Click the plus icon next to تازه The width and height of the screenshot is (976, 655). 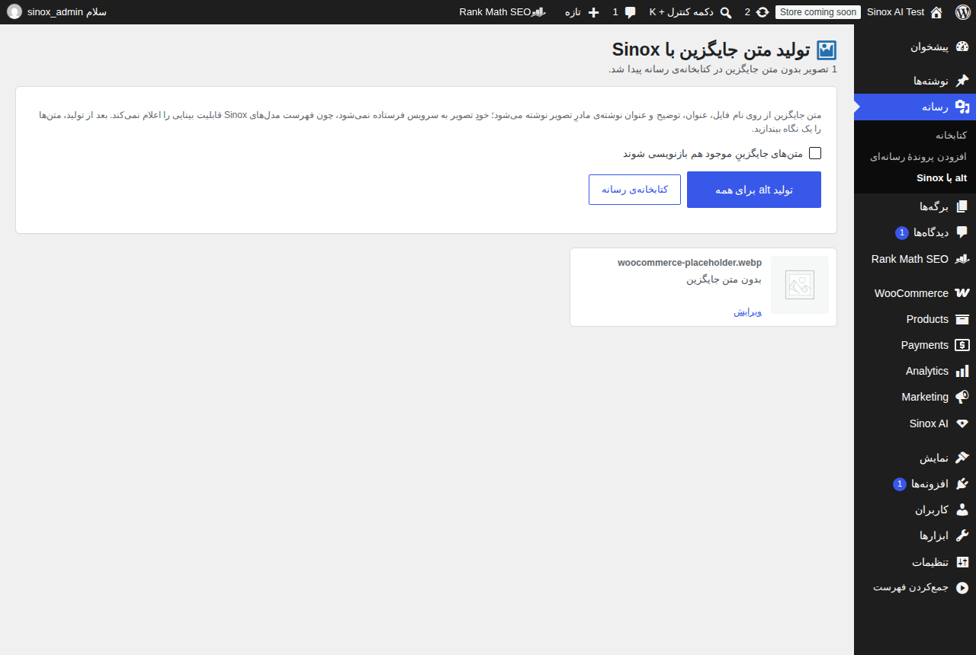593,12
